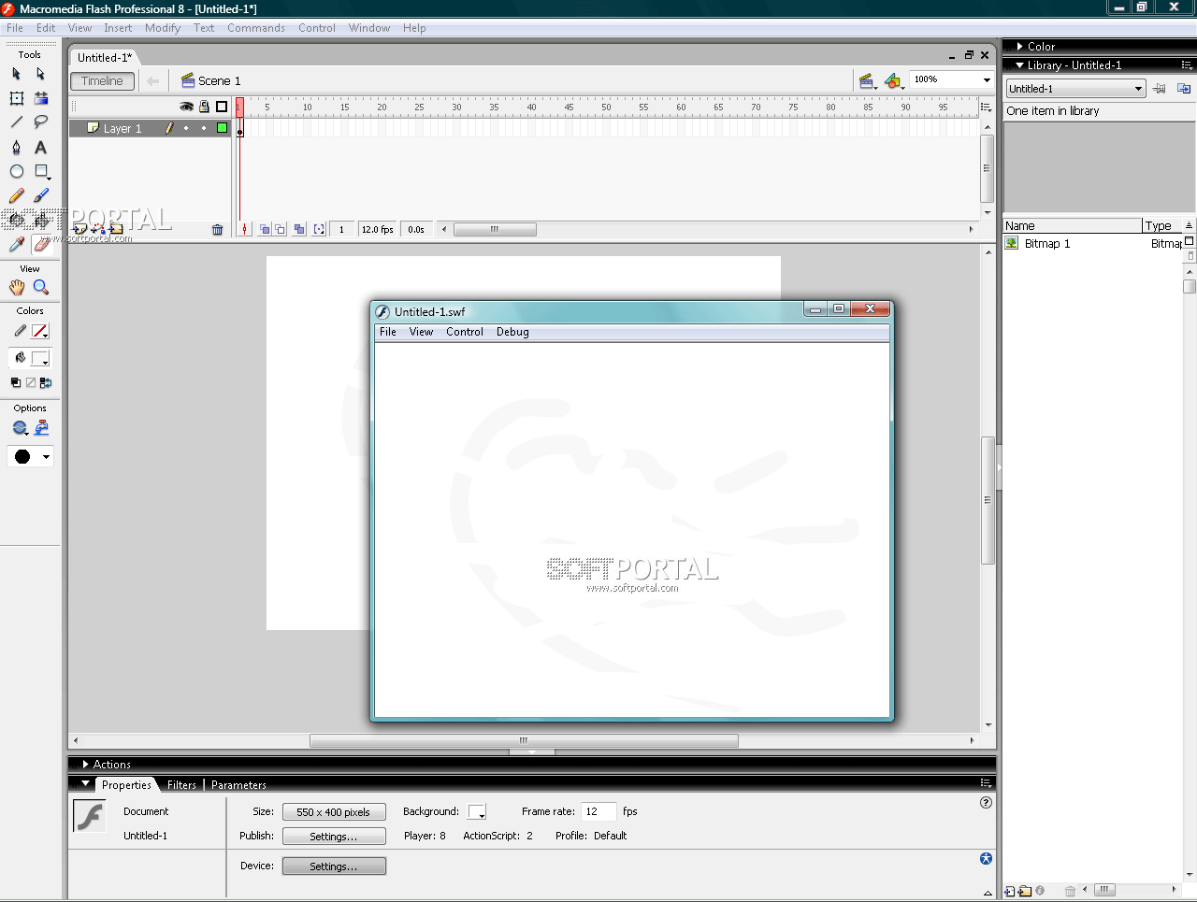Viewport: 1197px width, 902px height.
Task: Open the Commands menu
Action: [x=255, y=28]
